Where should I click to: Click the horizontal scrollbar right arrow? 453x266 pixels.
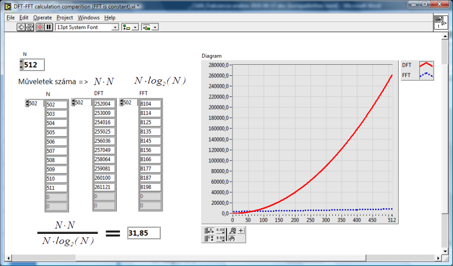click(438, 258)
